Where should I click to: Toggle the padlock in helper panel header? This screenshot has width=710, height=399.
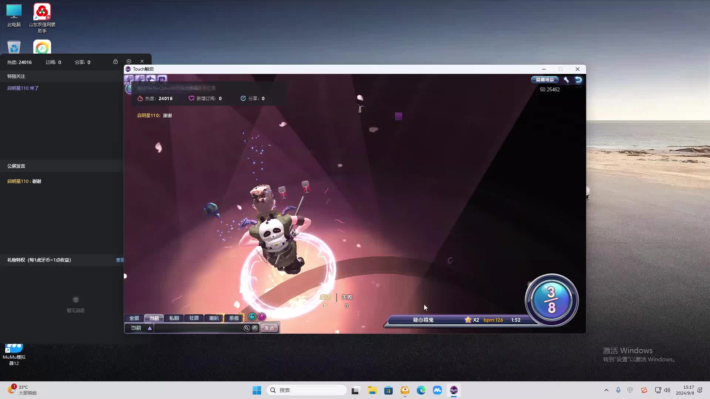tap(115, 61)
